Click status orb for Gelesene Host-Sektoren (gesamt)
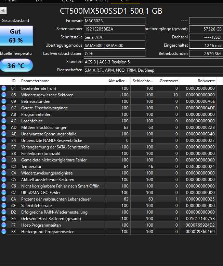 click(4, 218)
